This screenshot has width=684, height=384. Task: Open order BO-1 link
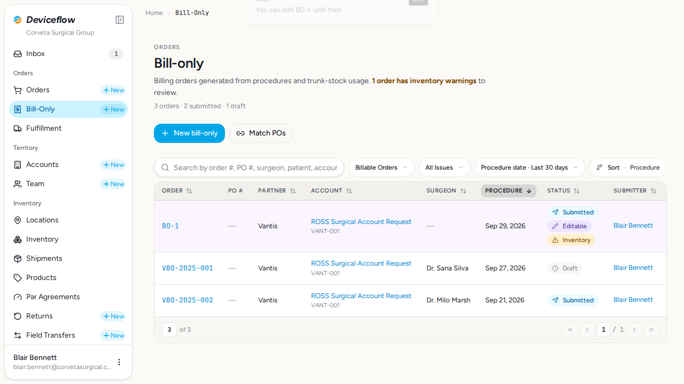coord(170,226)
